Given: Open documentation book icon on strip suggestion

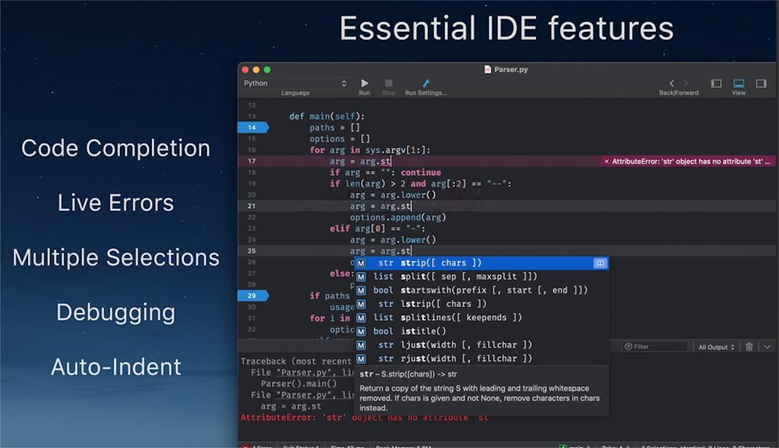Looking at the screenshot, I should click(x=600, y=263).
